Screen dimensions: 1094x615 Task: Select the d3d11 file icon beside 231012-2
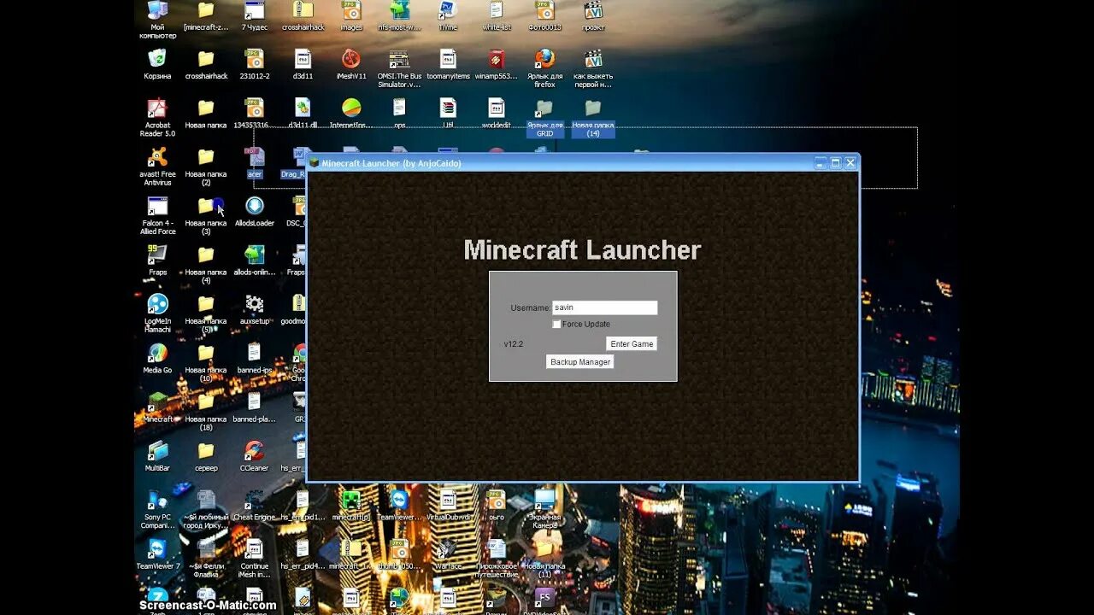303,59
